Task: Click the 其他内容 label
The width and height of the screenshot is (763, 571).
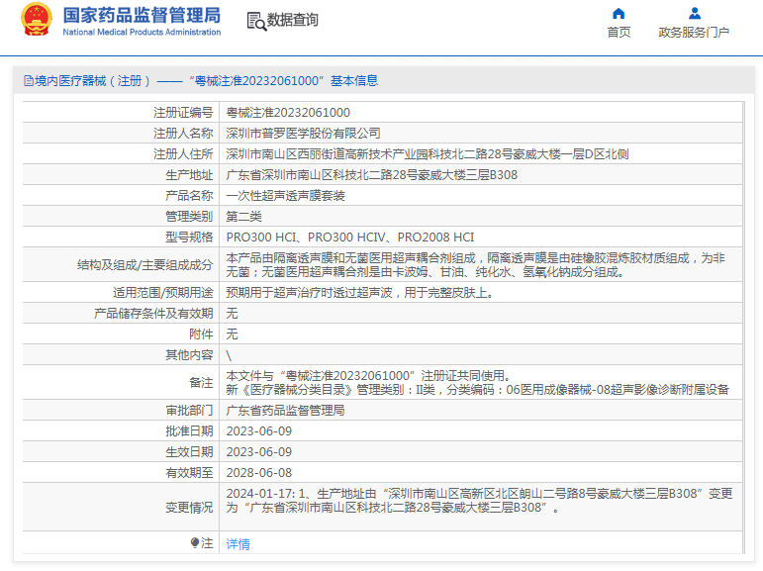Action: [189, 355]
